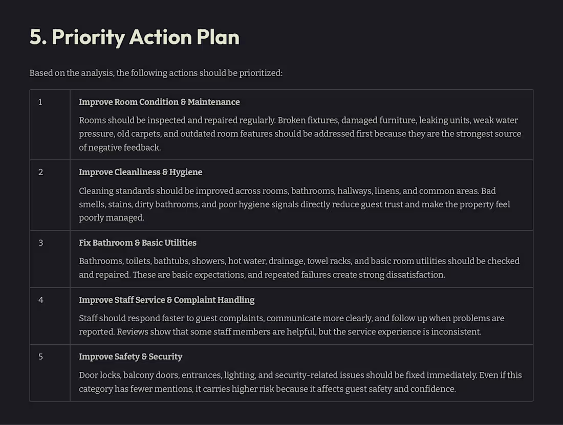Select row number 1 cell
This screenshot has width=563, height=425.
click(x=50, y=125)
